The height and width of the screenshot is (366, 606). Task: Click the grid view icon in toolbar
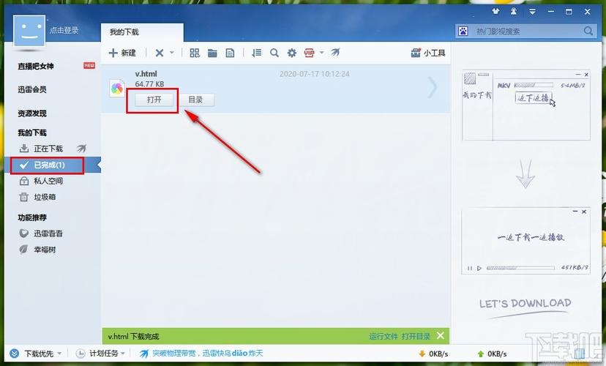click(x=195, y=53)
